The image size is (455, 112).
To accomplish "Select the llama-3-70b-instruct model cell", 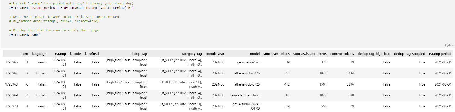I will click(x=245, y=95).
